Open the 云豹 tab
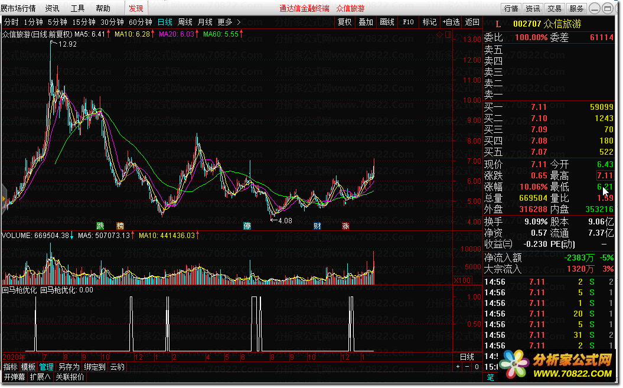Image resolution: width=623 pixels, height=388 pixels. point(117,367)
